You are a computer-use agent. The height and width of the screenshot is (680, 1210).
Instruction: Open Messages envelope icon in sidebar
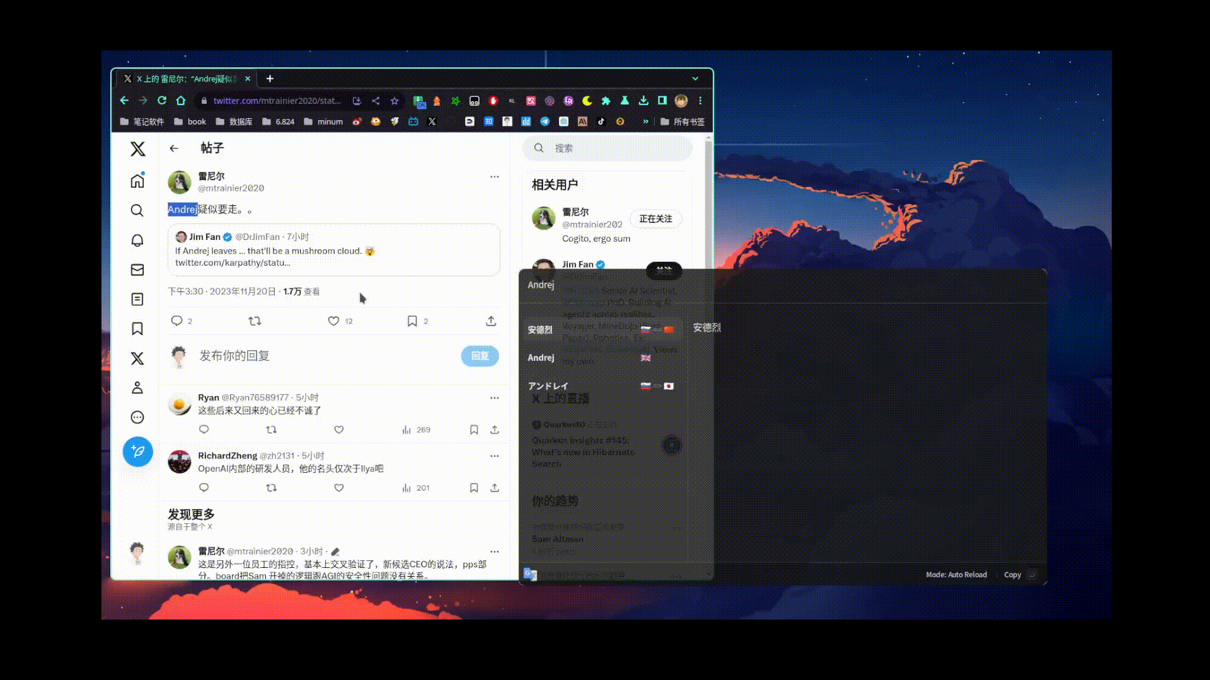(137, 270)
